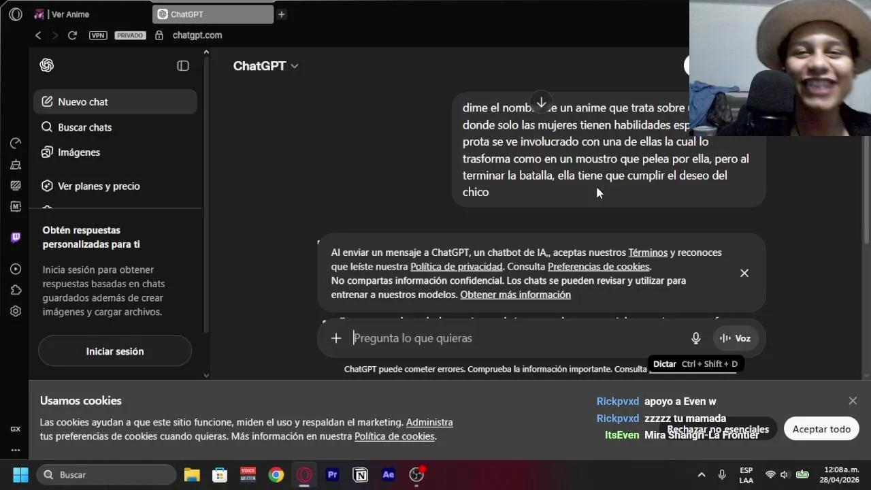This screenshot has width=871, height=490.
Task: Open the ESP LAA language switcher
Action: click(746, 475)
